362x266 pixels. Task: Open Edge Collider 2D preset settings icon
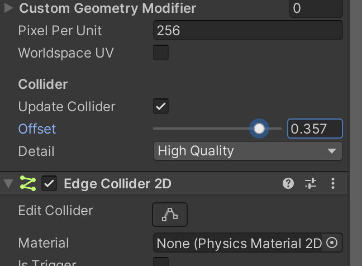[311, 183]
